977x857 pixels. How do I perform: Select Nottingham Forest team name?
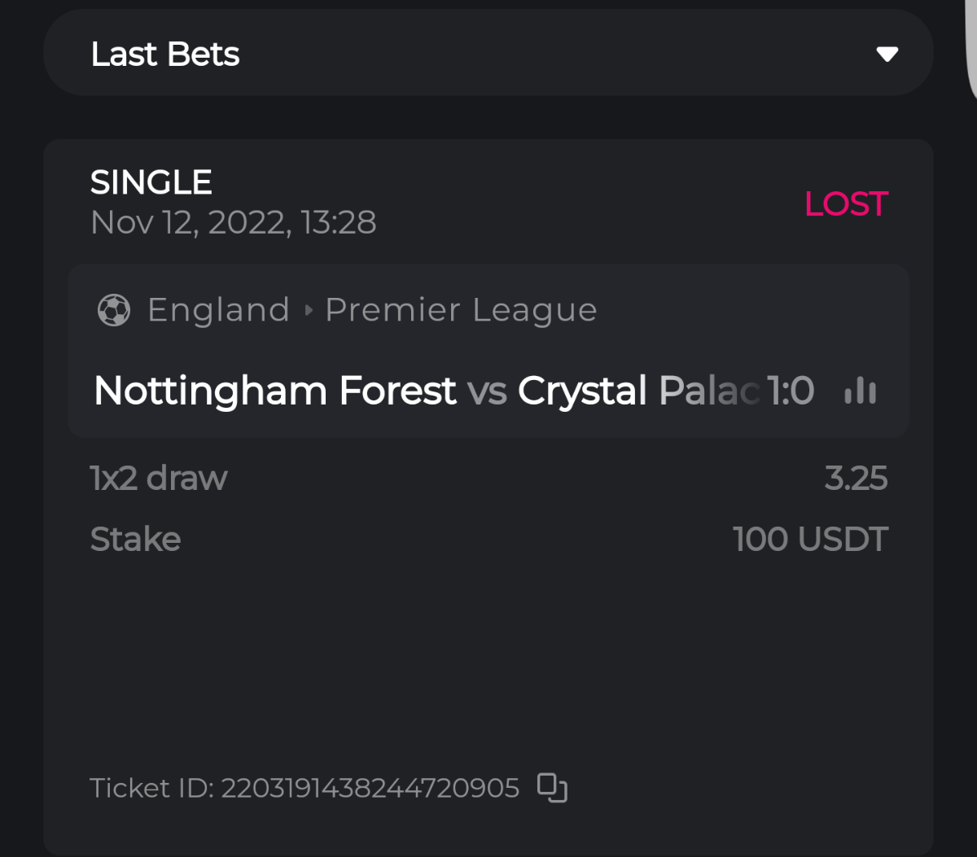coord(275,391)
